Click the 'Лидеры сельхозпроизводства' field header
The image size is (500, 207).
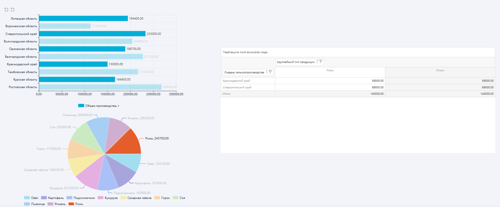[x=244, y=72]
